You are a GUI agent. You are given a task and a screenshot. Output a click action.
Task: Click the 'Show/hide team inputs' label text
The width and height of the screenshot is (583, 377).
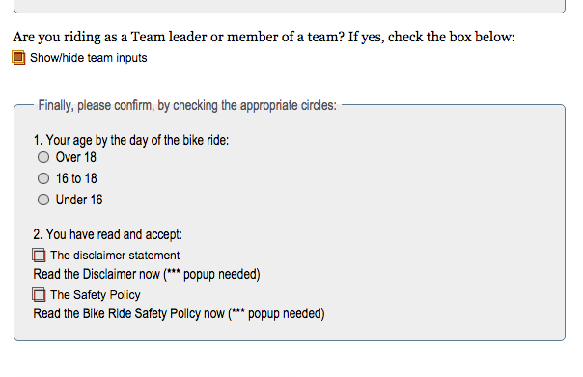tap(89, 58)
